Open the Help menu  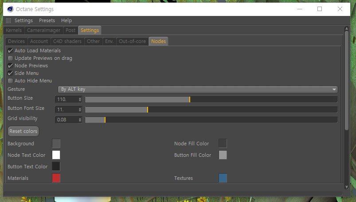click(x=67, y=21)
